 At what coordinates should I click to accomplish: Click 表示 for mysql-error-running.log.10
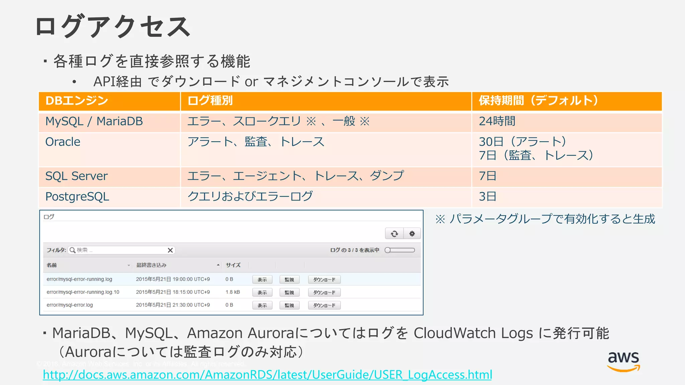tap(262, 292)
